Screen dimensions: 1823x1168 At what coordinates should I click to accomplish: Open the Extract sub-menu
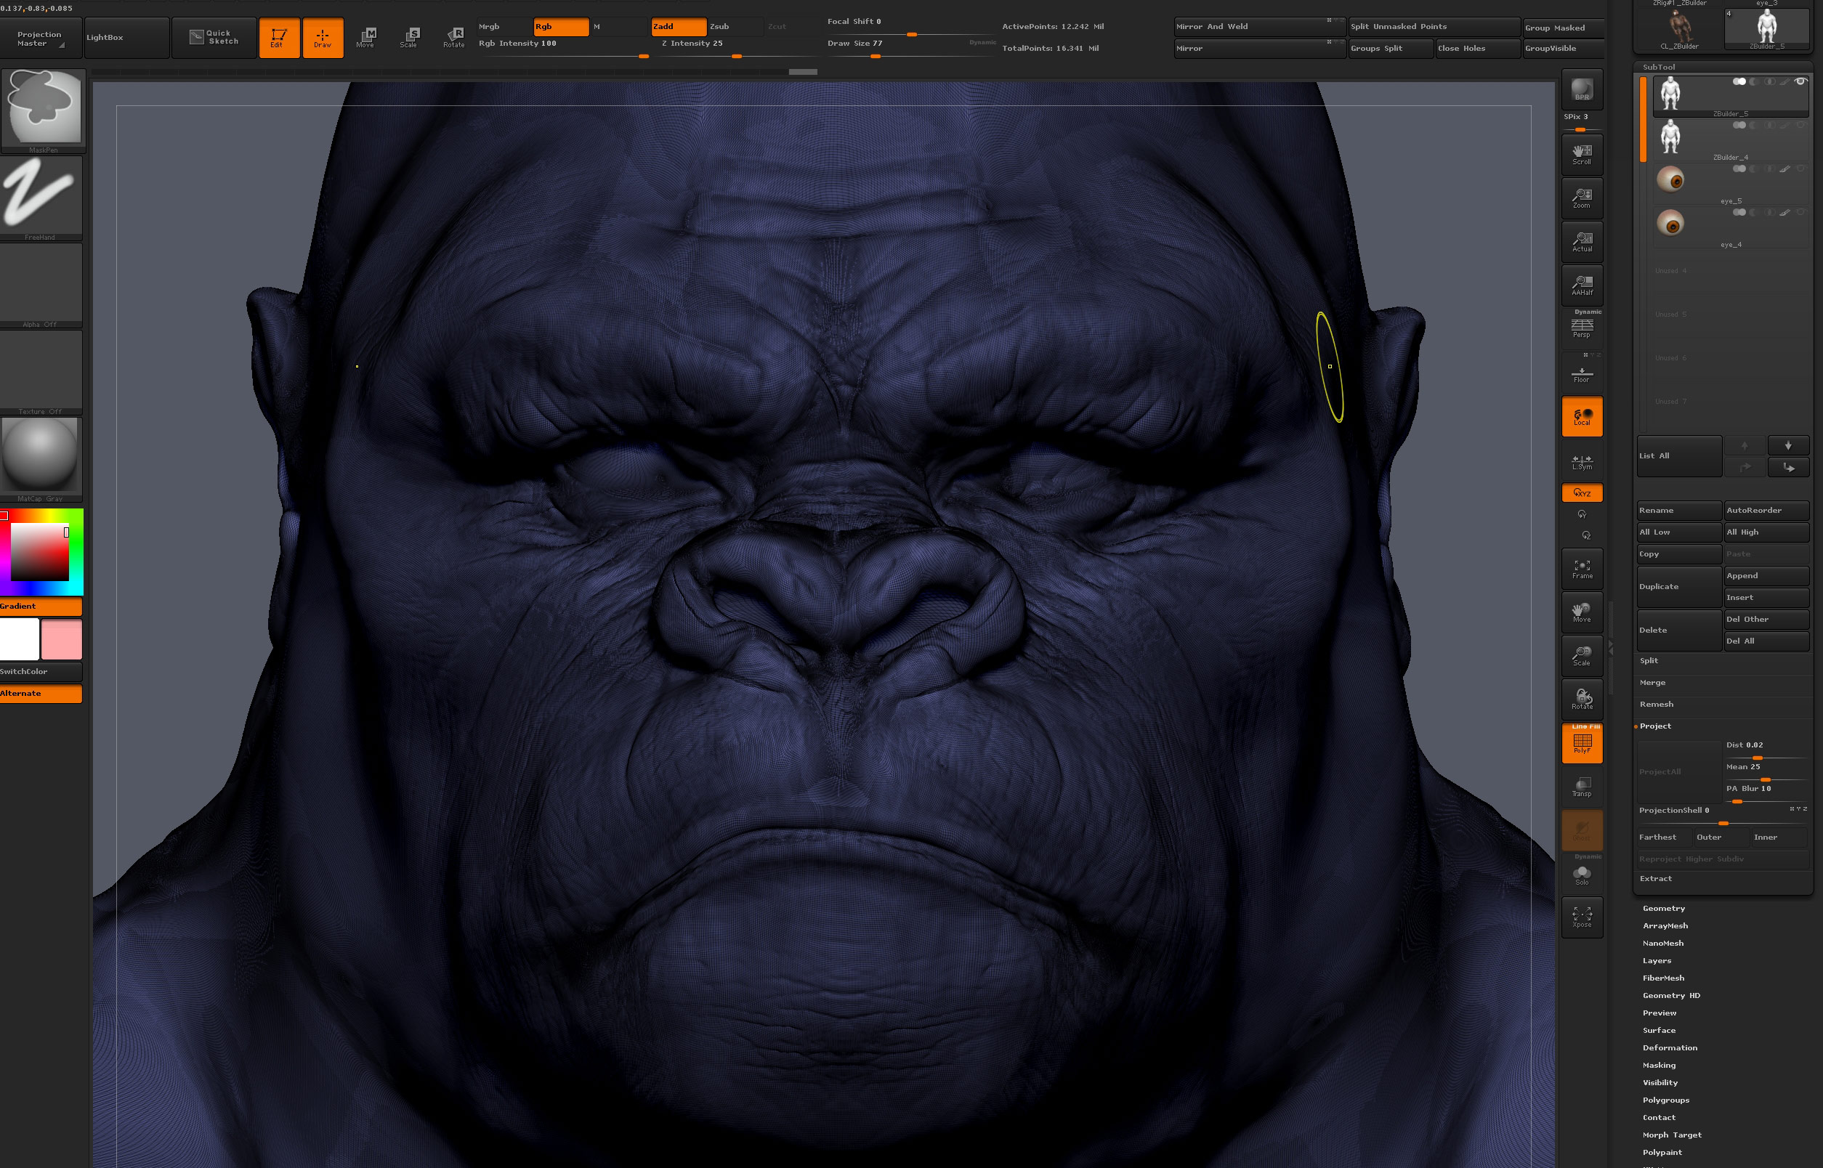(x=1655, y=878)
